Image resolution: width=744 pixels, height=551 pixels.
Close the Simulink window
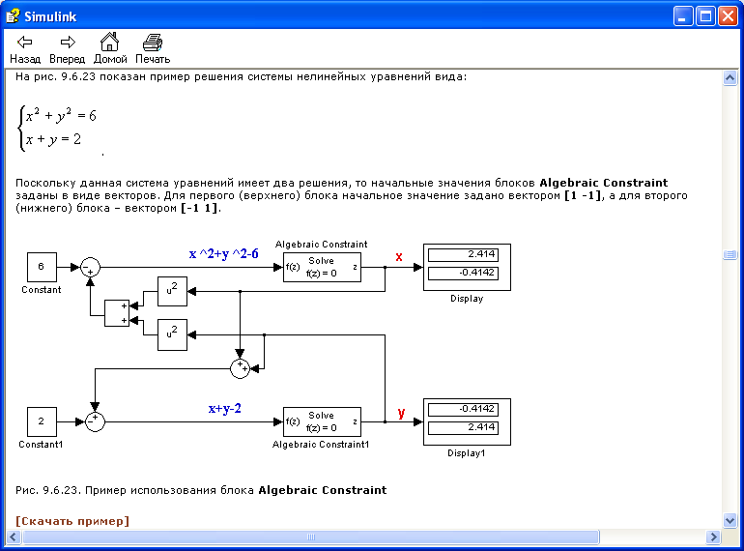point(728,16)
